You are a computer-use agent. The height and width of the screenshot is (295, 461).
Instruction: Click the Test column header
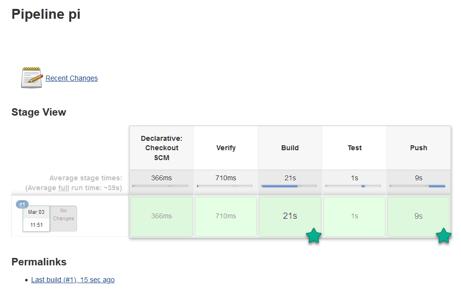point(354,148)
